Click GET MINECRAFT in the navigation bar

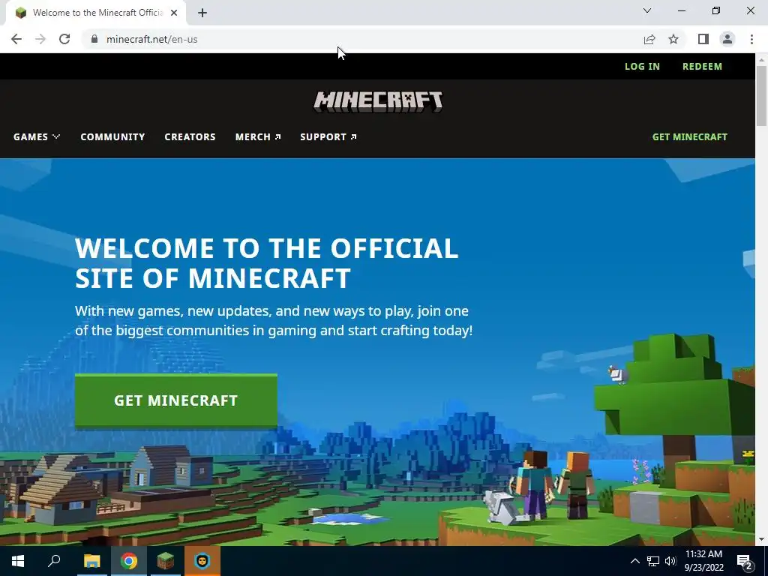[690, 137]
